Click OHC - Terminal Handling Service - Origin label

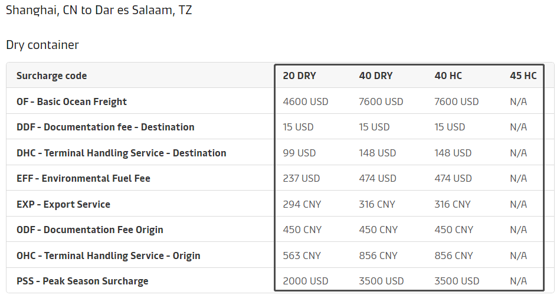108,256
